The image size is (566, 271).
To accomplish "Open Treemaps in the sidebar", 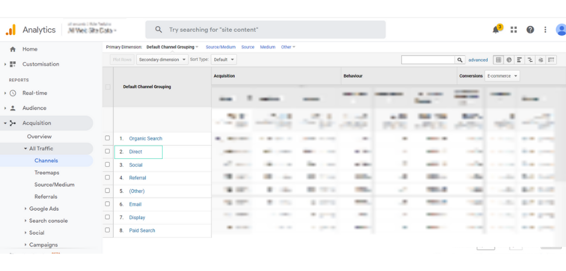I will coord(47,173).
